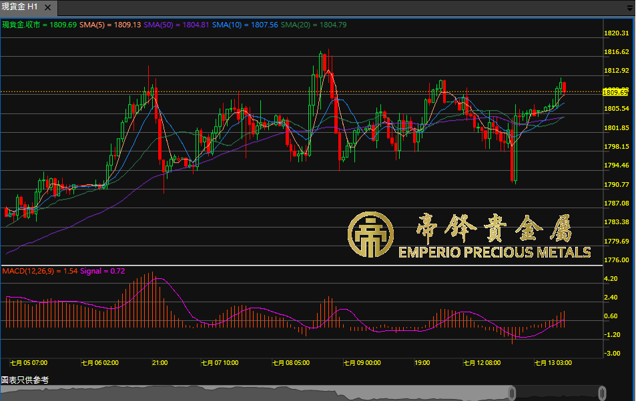
Task: Click the 1816.62 price axis label
Action: (x=616, y=52)
